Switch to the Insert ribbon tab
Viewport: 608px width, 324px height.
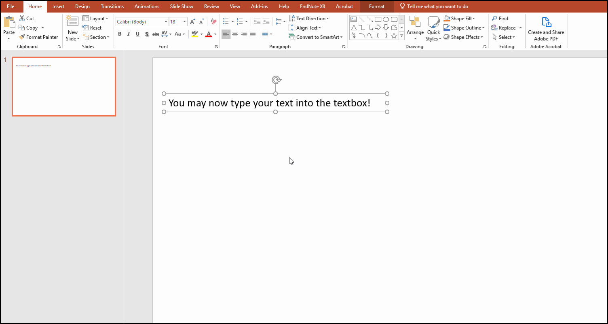pyautogui.click(x=58, y=6)
